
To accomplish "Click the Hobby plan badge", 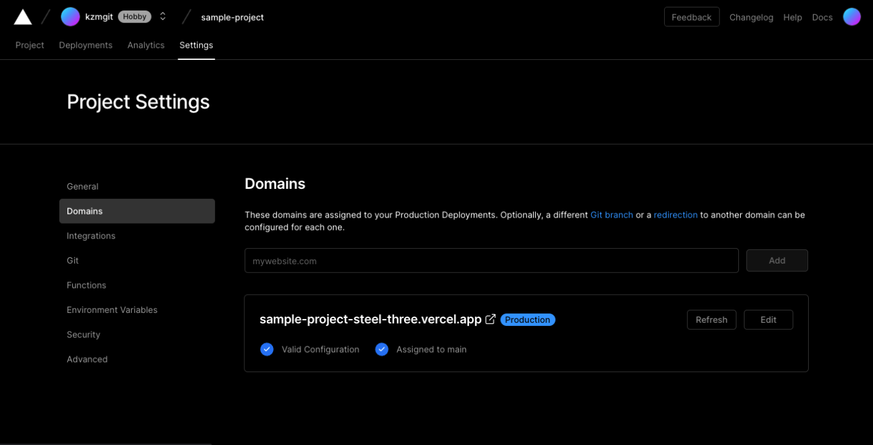I will 135,17.
